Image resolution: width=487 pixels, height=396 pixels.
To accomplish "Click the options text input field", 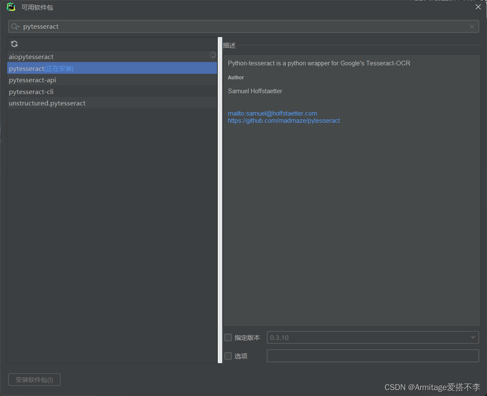I will [x=373, y=356].
